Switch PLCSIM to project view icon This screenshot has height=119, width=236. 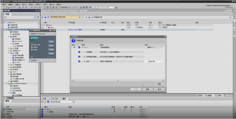pyautogui.click(x=54, y=34)
